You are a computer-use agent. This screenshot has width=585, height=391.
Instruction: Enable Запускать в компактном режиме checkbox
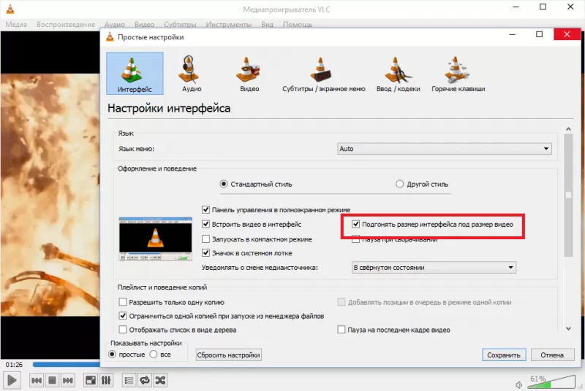(x=205, y=239)
